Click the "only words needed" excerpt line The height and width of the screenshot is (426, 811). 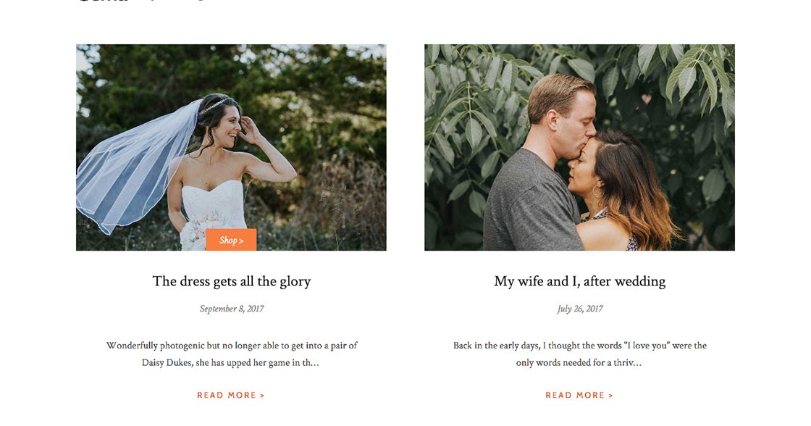pos(579,362)
